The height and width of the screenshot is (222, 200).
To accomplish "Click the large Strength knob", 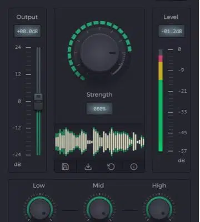I will (x=99, y=53).
